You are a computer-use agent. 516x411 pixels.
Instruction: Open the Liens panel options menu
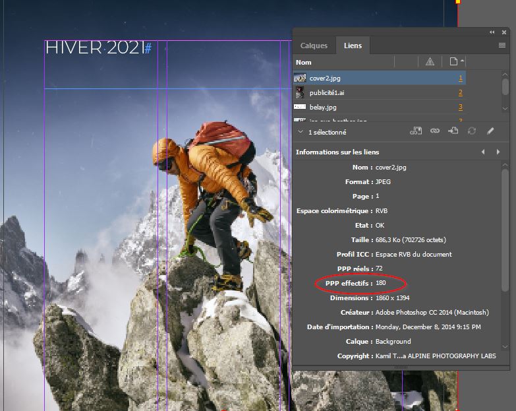coord(502,45)
